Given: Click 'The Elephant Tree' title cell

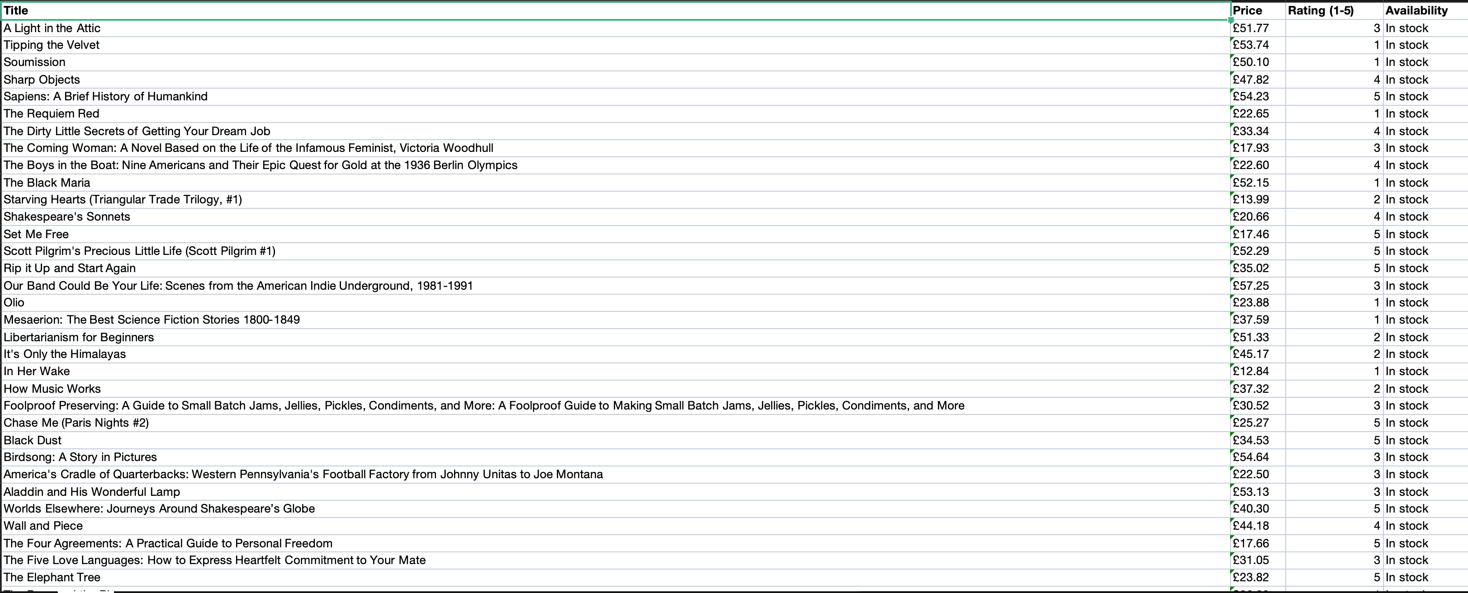Looking at the screenshot, I should pyautogui.click(x=616, y=578).
